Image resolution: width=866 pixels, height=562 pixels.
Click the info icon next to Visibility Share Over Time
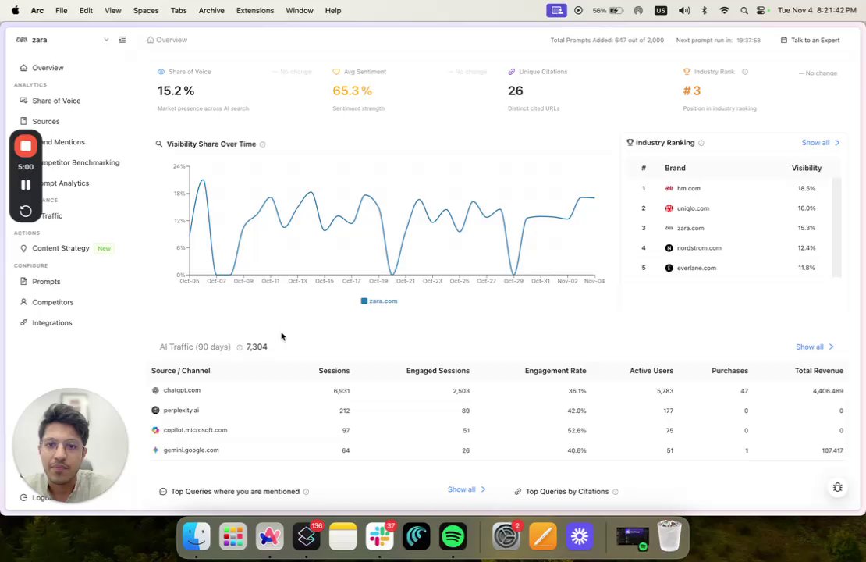(x=263, y=144)
